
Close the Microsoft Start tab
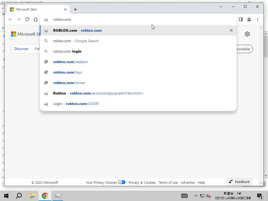point(65,9)
